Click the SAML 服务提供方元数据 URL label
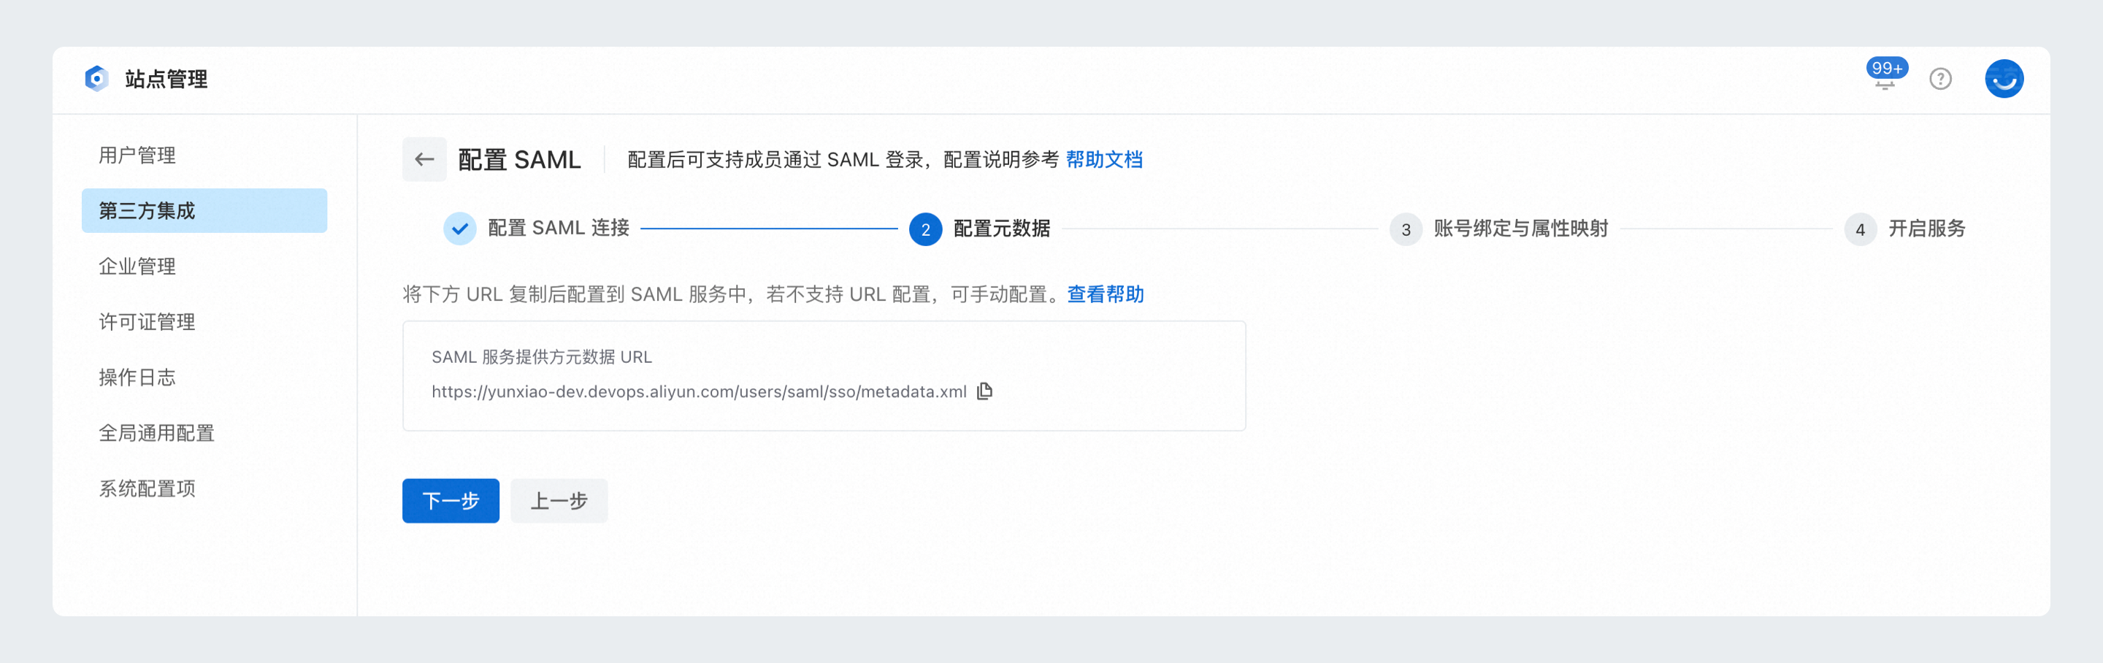 point(542,357)
